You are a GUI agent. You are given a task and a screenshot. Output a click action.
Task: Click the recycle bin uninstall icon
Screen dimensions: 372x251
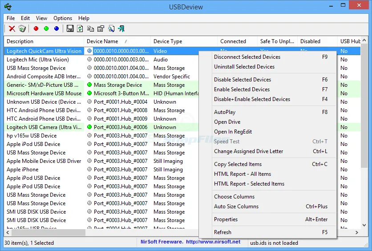[x=21, y=28]
